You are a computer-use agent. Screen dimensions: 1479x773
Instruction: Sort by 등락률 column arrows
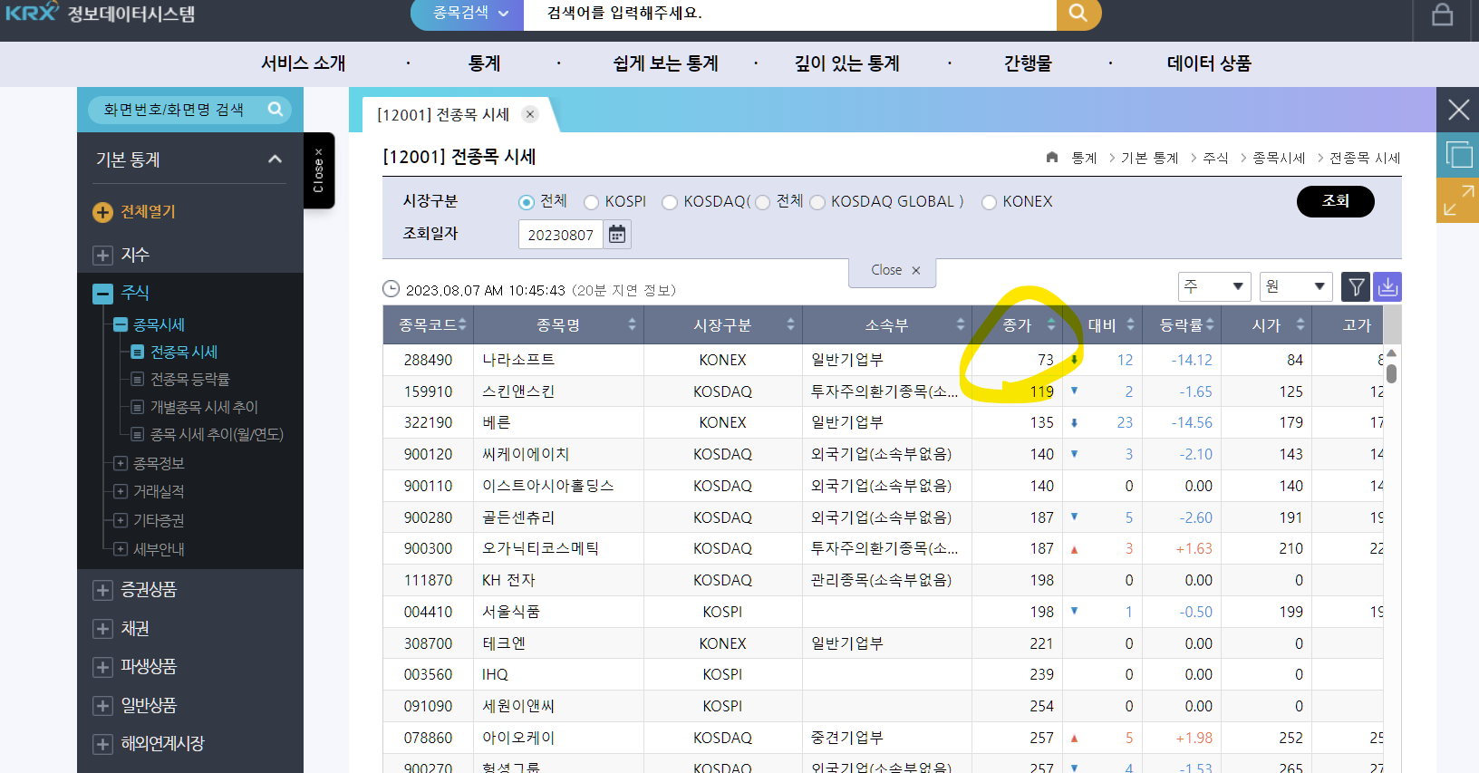click(1210, 324)
